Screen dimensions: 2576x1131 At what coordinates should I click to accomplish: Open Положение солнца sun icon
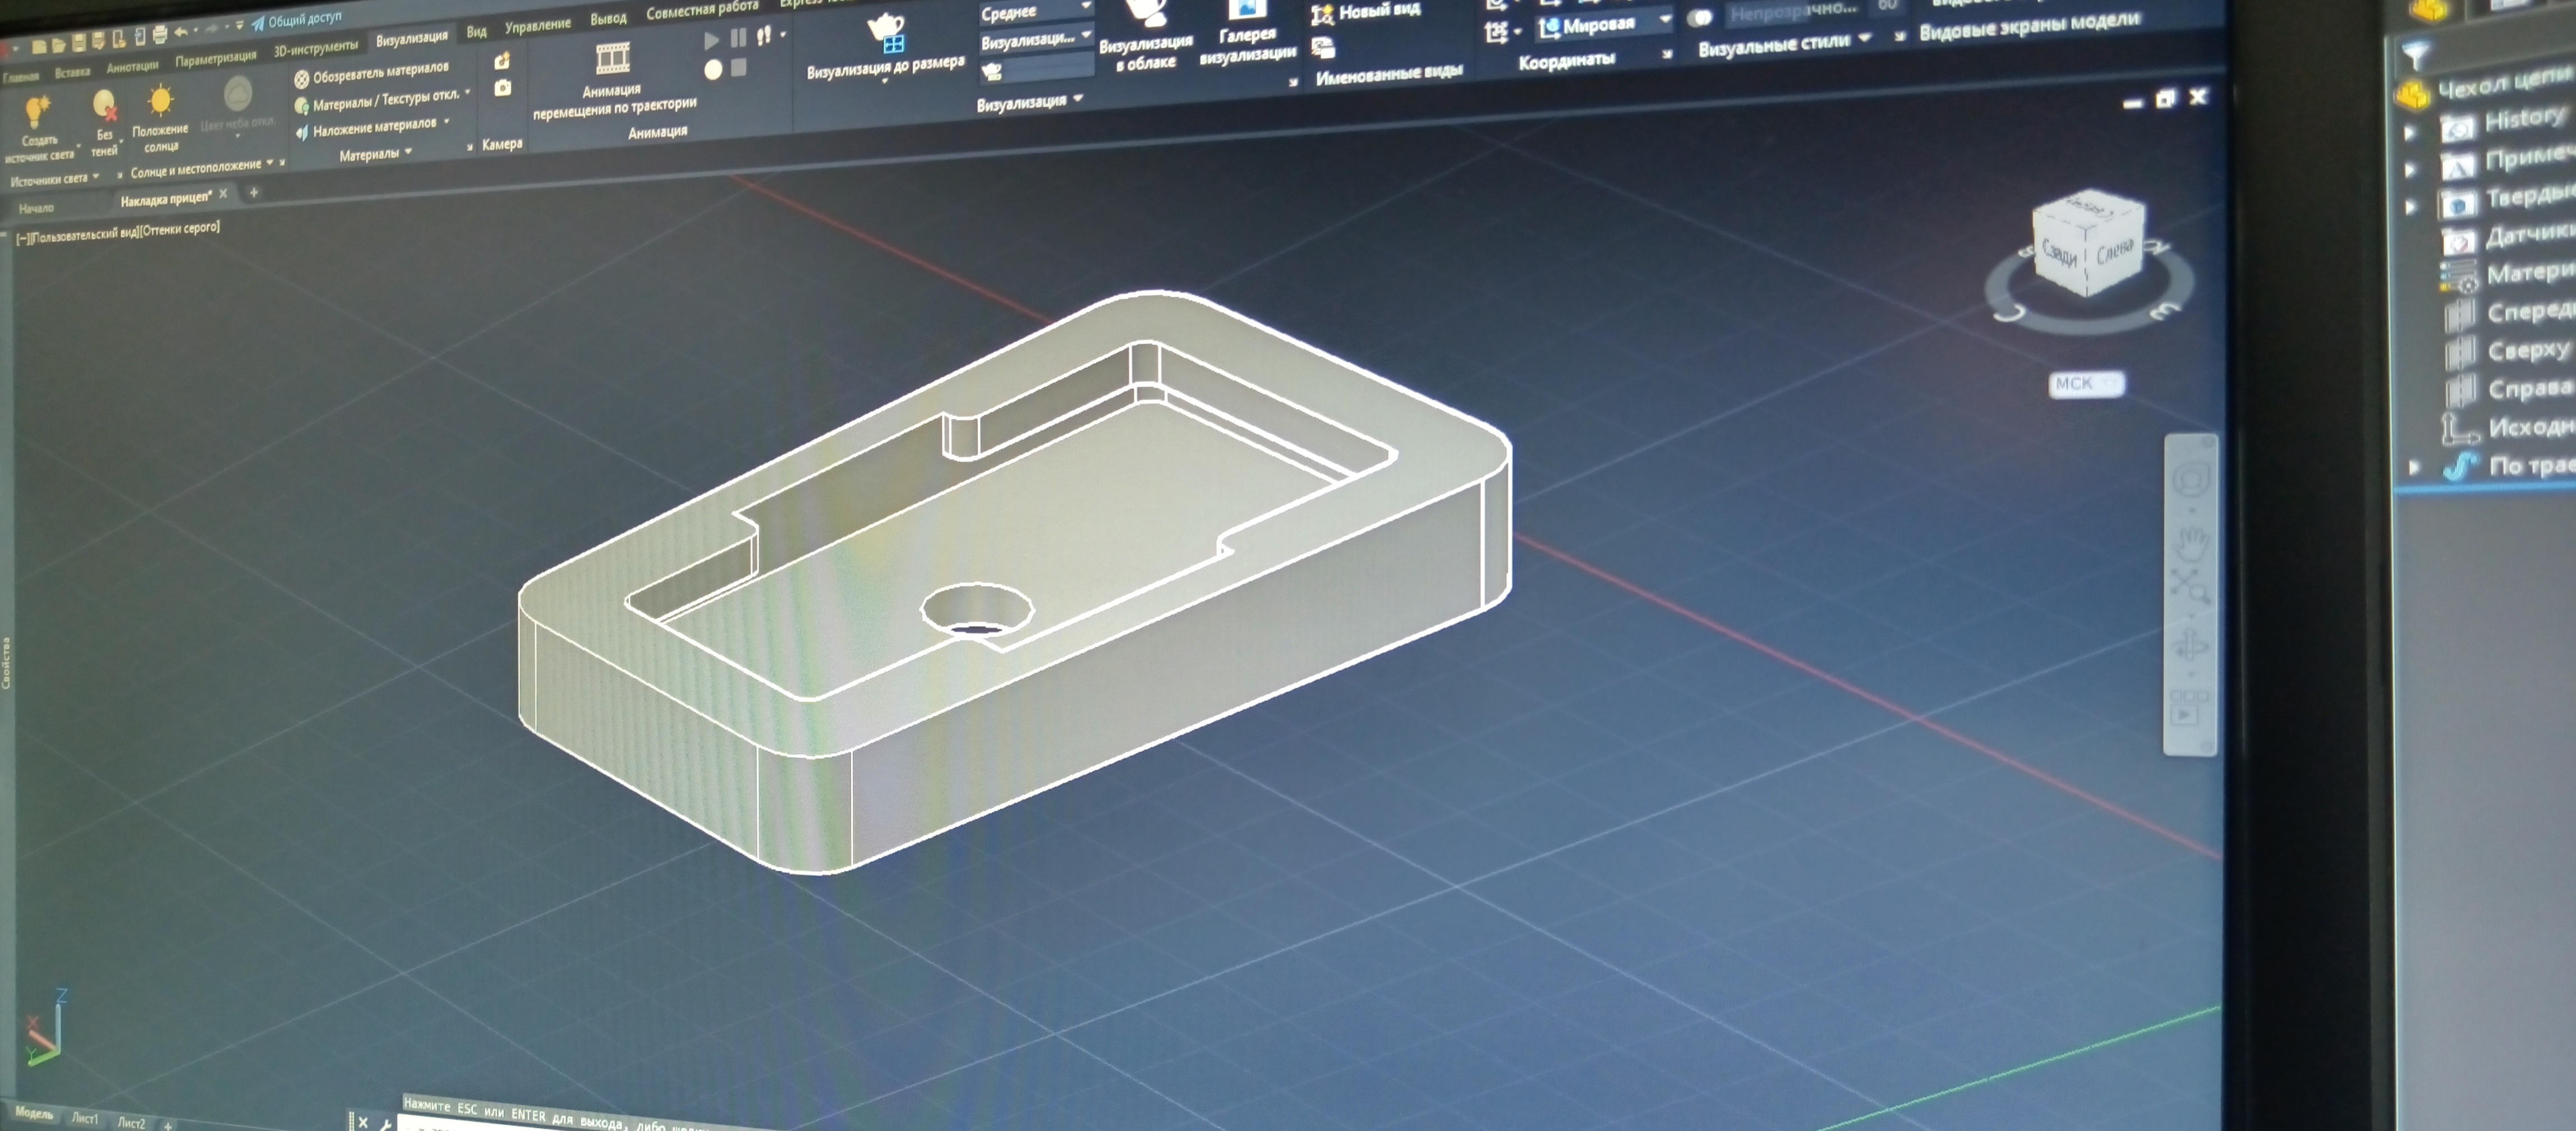pos(160,101)
